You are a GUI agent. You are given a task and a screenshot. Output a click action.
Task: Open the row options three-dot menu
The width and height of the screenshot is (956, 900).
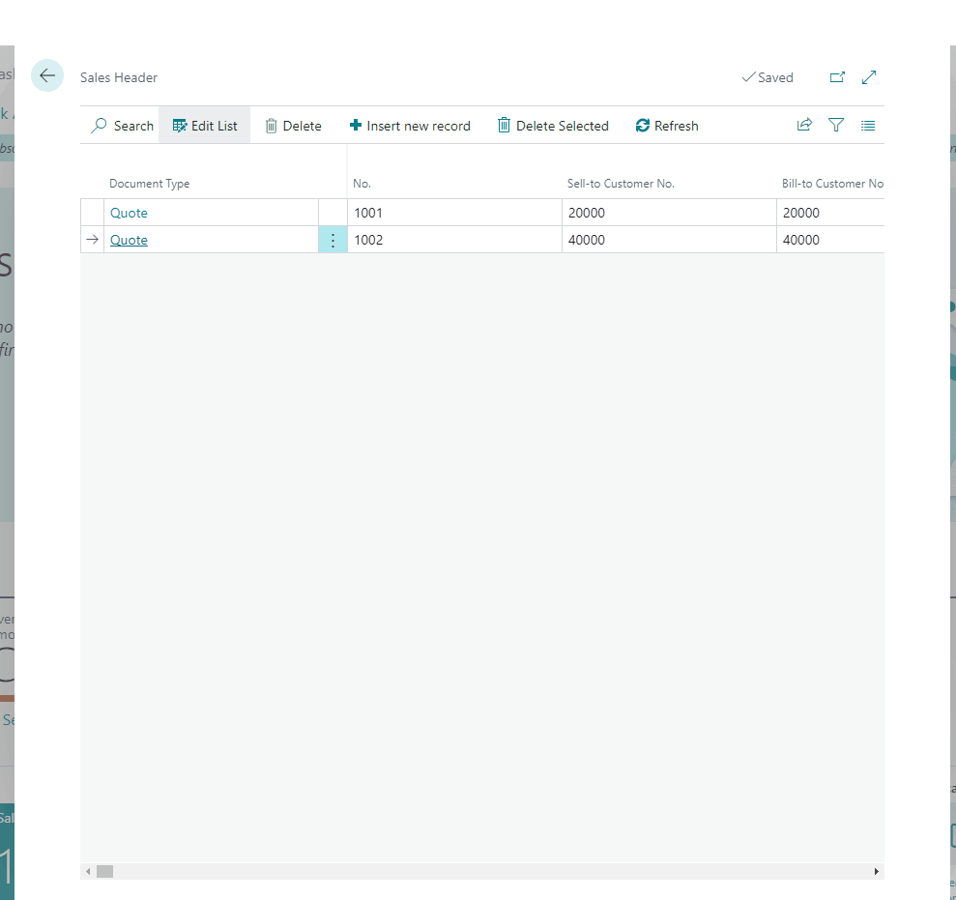(333, 240)
